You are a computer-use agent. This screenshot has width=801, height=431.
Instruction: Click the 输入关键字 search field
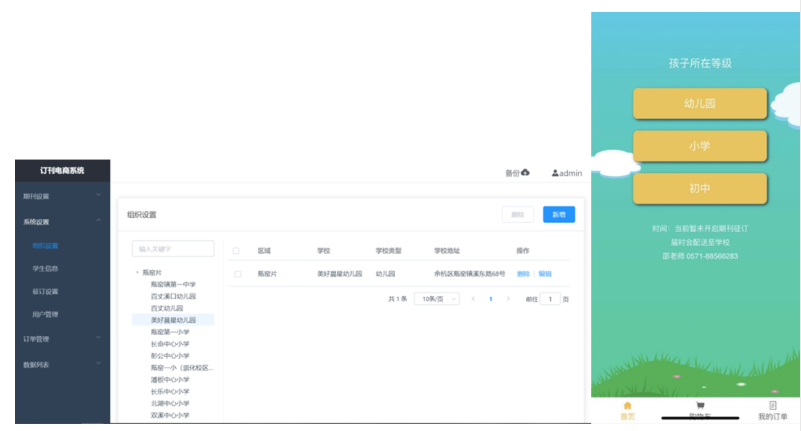tap(173, 249)
